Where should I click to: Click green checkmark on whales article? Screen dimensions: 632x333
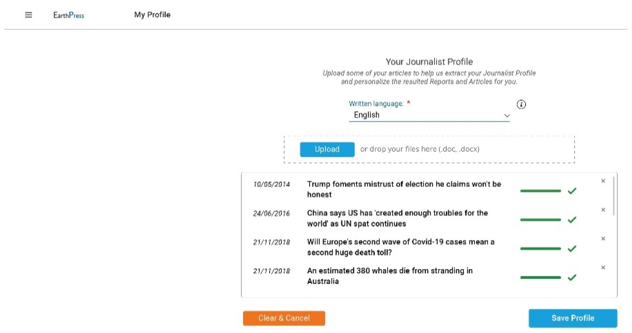click(x=572, y=277)
